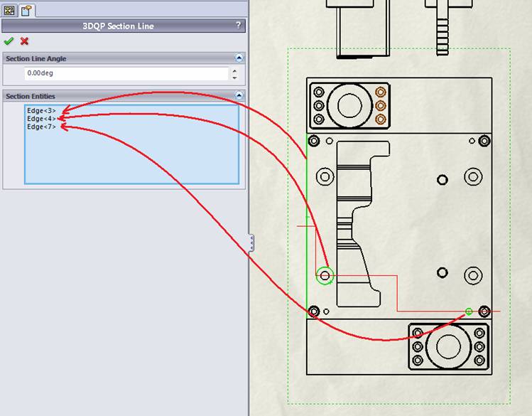Collapse the Section Entities group
The image size is (532, 416).
tap(239, 95)
